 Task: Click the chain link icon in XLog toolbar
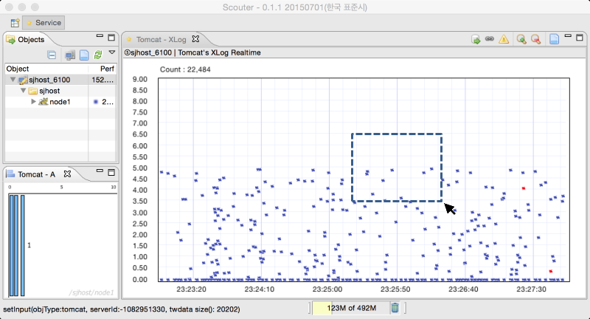coord(490,39)
